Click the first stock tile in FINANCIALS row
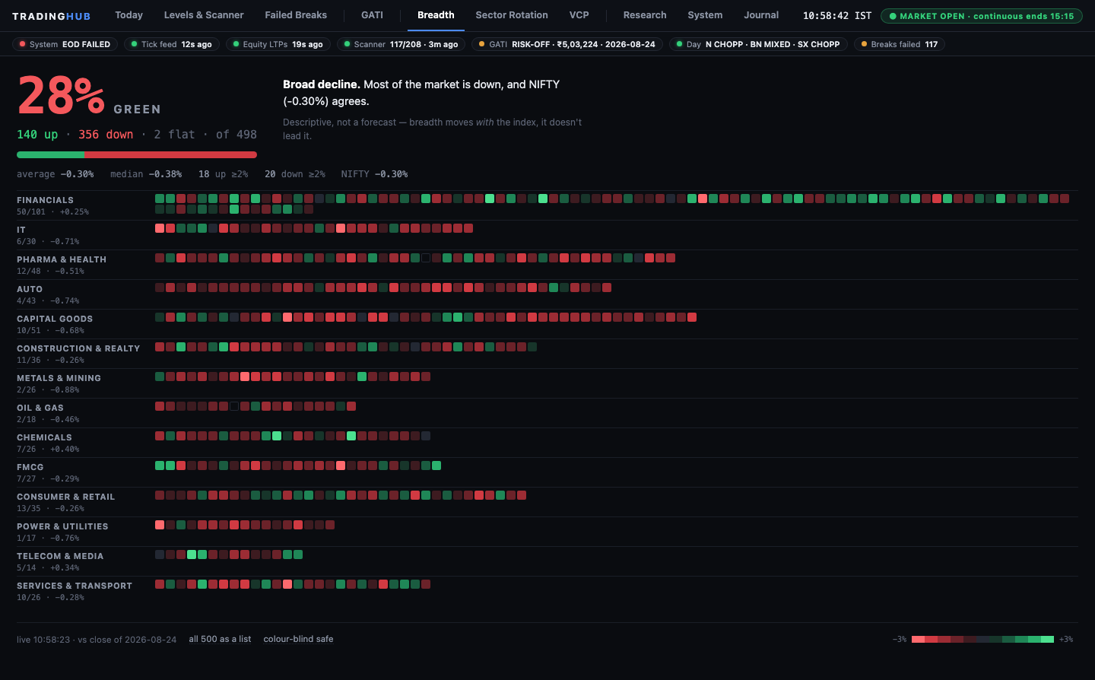This screenshot has height=680, width=1095. pyautogui.click(x=160, y=199)
